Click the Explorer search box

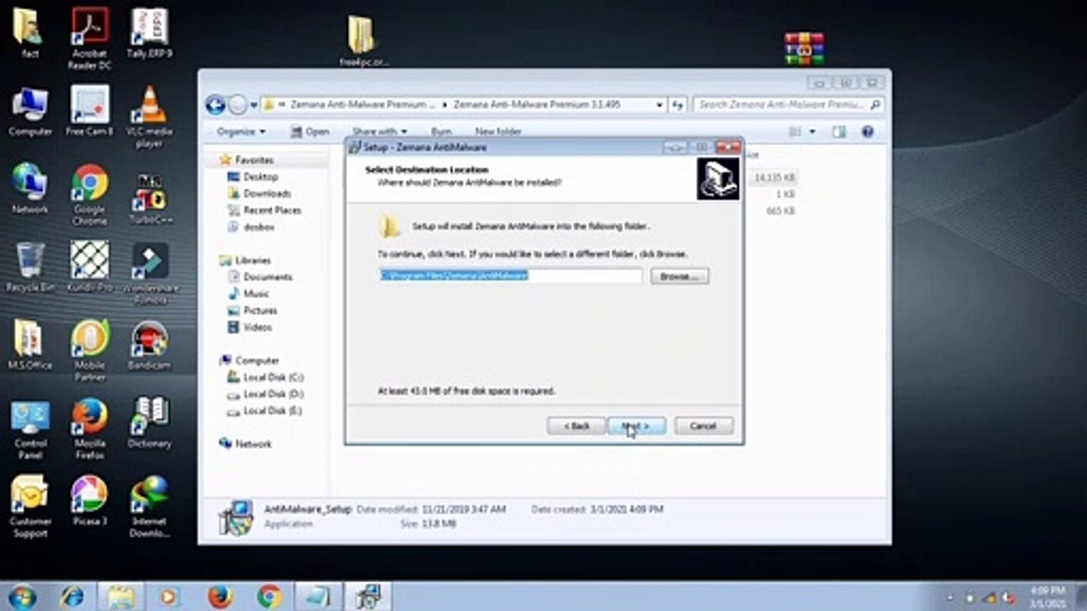click(788, 105)
